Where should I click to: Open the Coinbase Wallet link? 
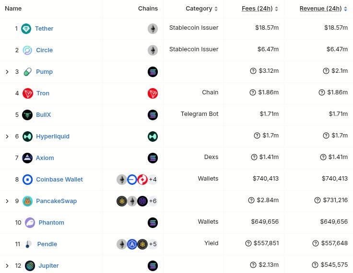coord(59,180)
